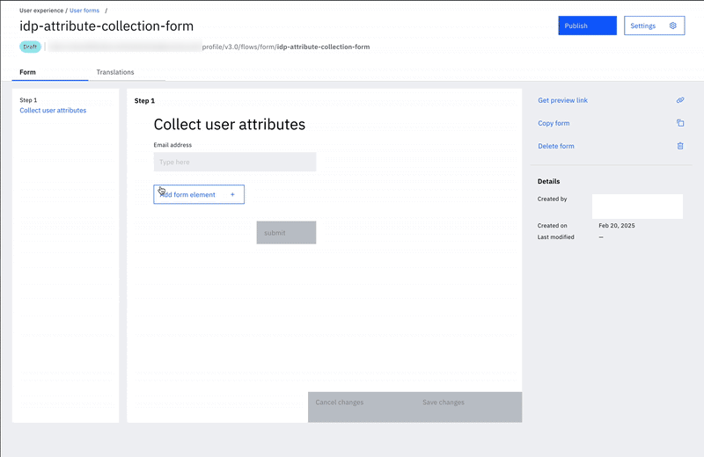This screenshot has width=704, height=457.
Task: Click the Email address field label
Action: point(172,145)
